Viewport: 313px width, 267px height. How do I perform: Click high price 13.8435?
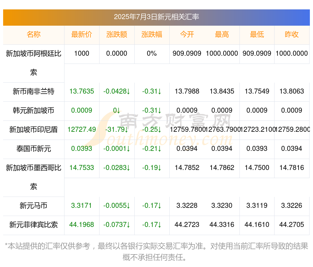(222, 91)
